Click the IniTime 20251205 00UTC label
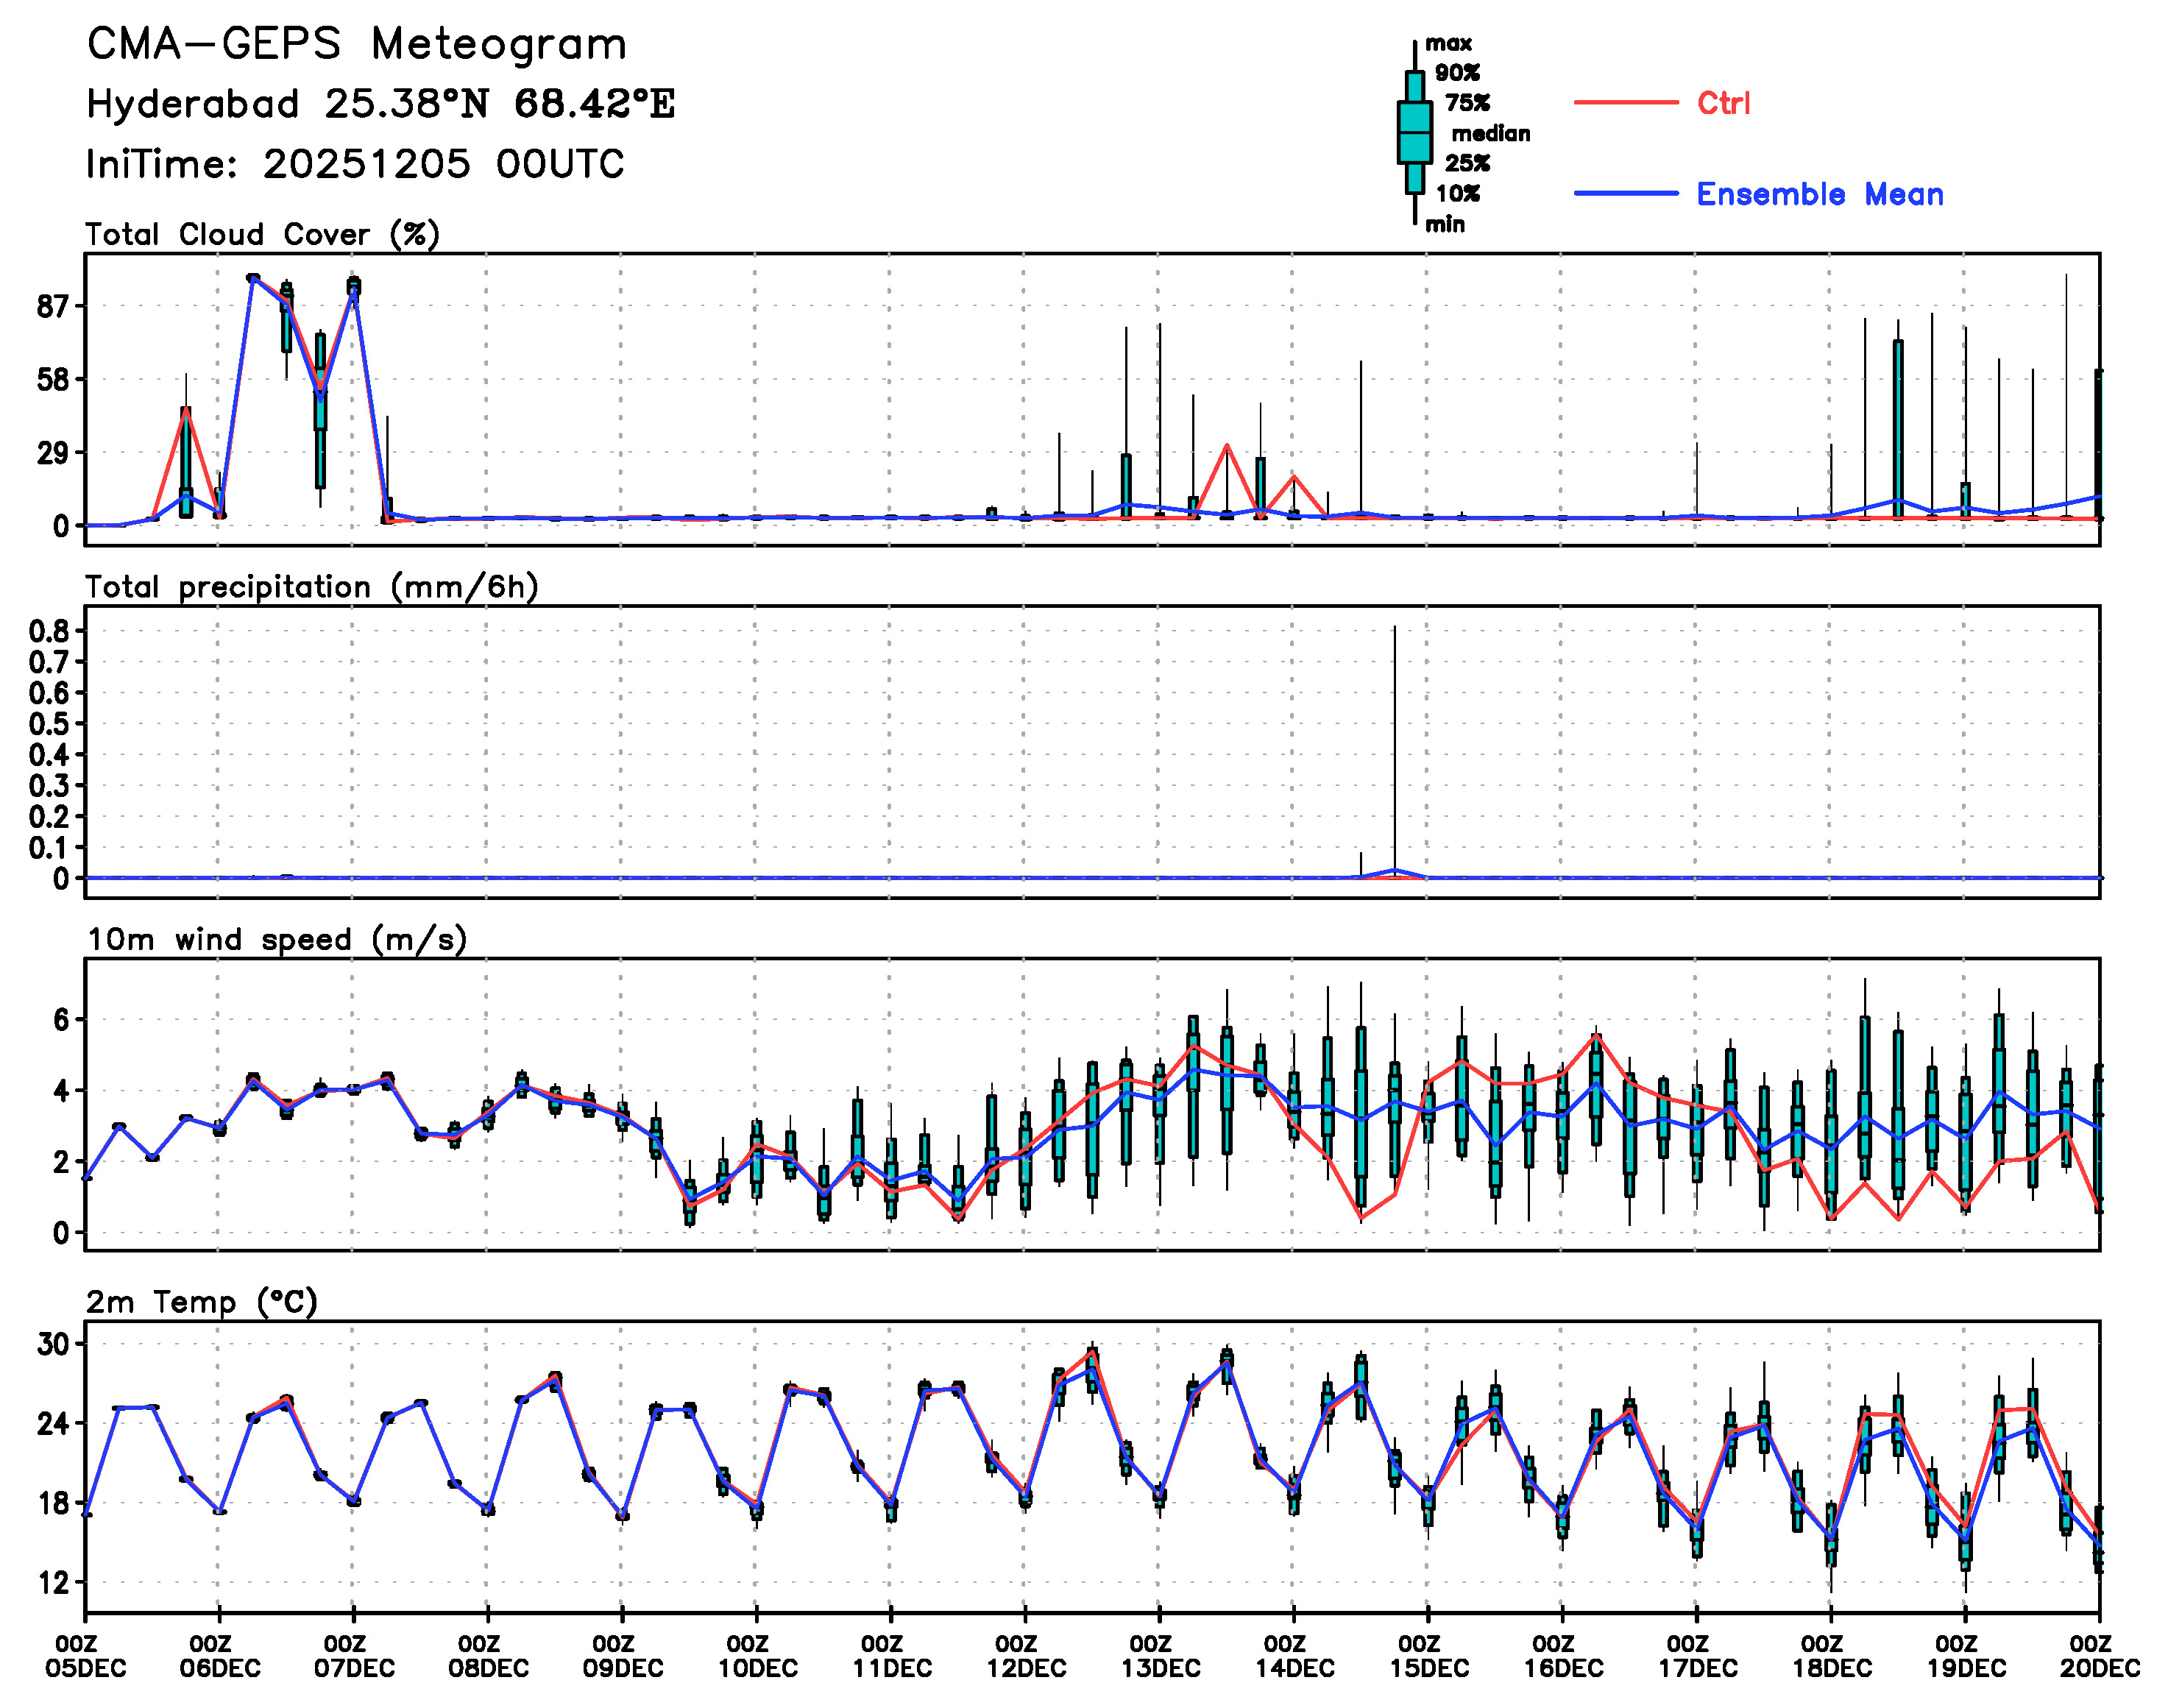The image size is (2168, 1708). coord(355,164)
